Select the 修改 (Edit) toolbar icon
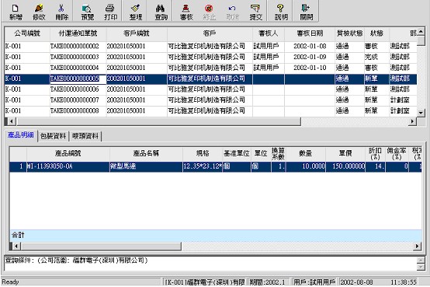The width and height of the screenshot is (430, 287). tap(39, 12)
